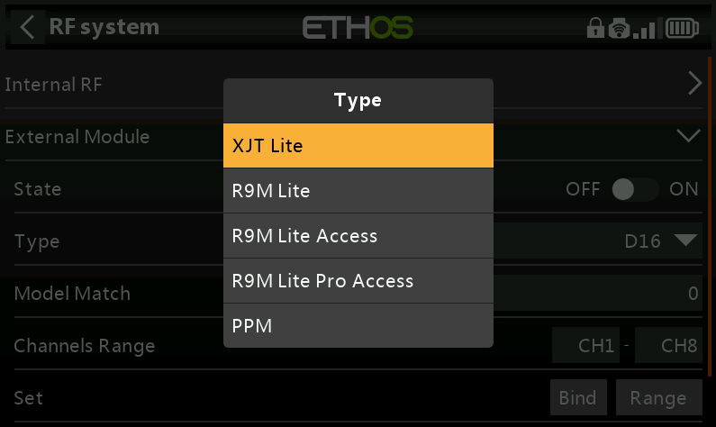Collapse the External Module section
The width and height of the screenshot is (716, 427).
click(x=688, y=137)
